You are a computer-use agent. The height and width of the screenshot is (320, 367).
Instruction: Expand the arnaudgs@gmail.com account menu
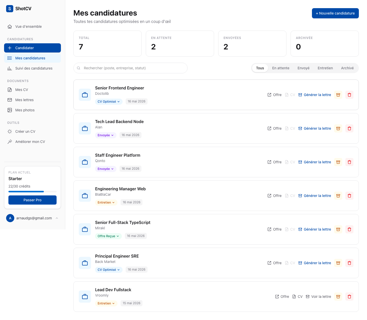pos(32,218)
